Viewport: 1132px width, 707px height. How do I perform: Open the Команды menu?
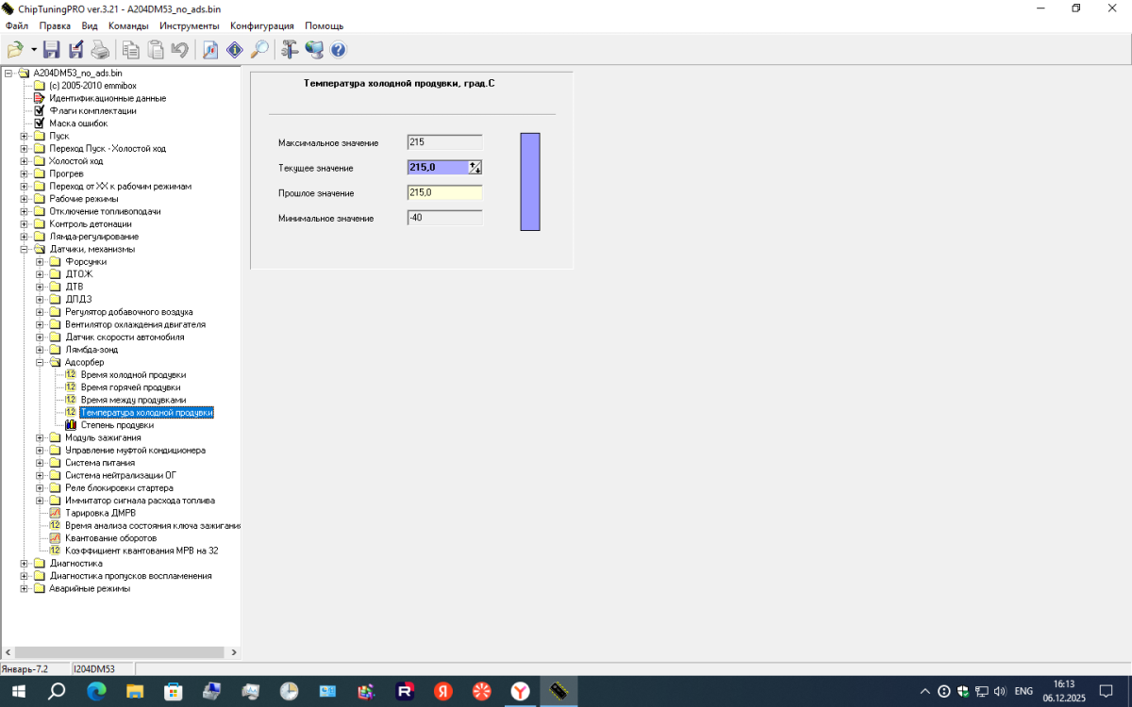tap(128, 25)
